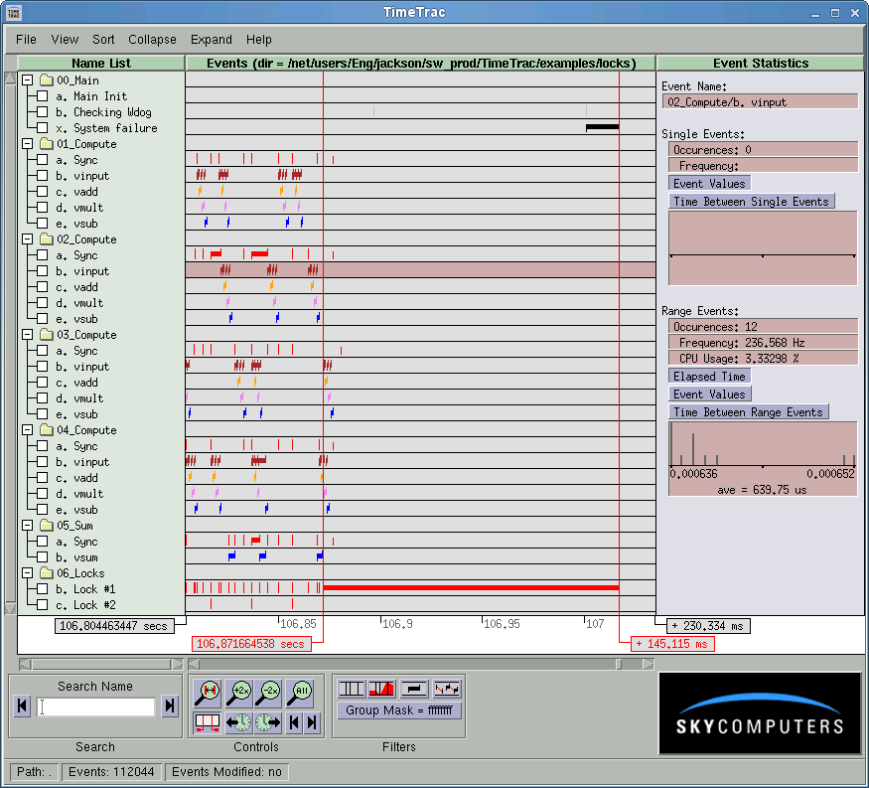The image size is (869, 788).
Task: Check the 'b. vsum' checkbox
Action: [42, 557]
